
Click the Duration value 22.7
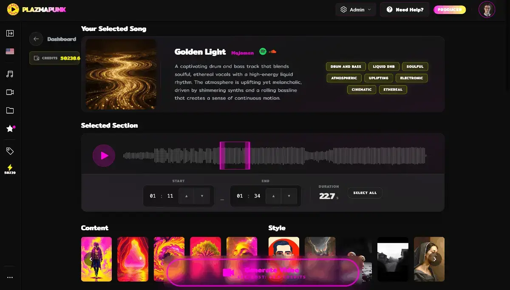coord(327,196)
